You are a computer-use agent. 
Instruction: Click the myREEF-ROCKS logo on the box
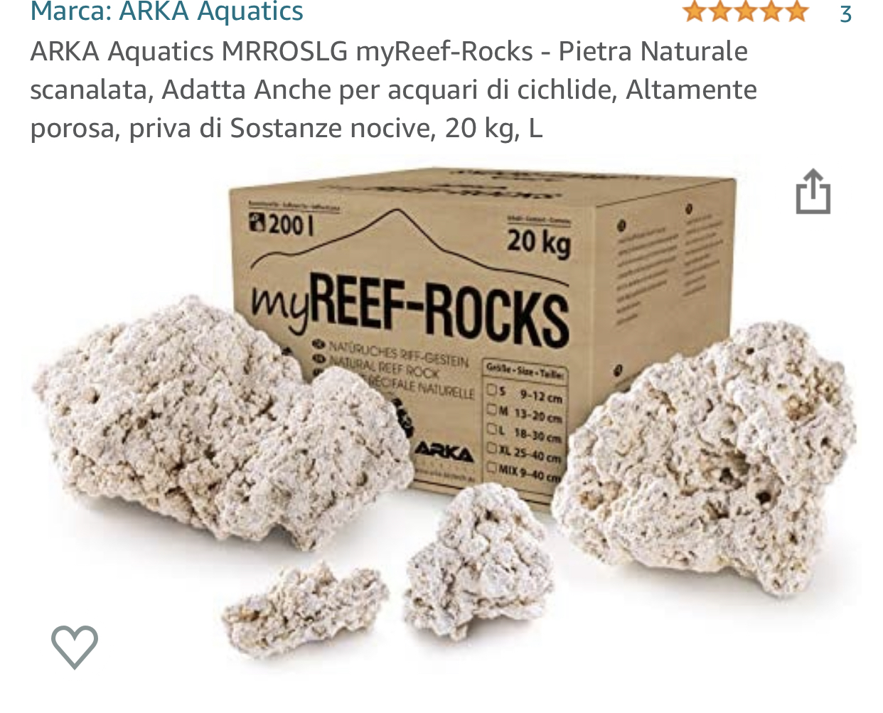pyautogui.click(x=410, y=307)
